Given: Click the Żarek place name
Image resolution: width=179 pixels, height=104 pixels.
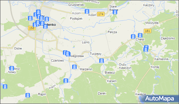Looking at the screenshot, I should [x=102, y=93].
